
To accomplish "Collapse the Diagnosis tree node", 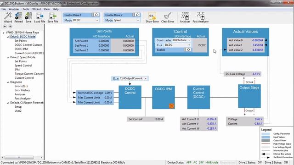I will point(8,82).
